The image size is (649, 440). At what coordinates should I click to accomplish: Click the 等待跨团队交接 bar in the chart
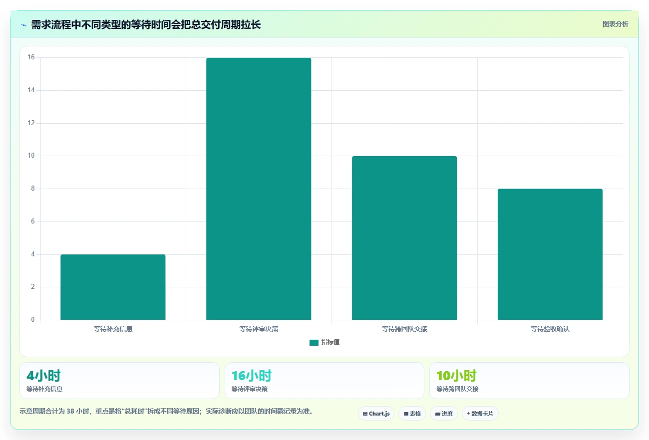point(404,238)
